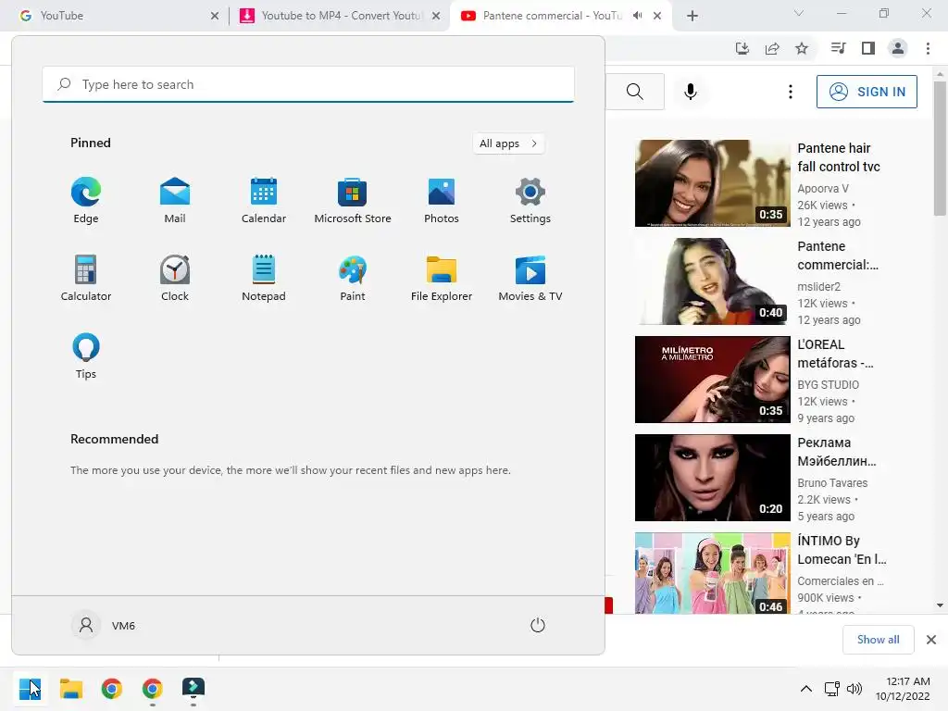Open Settings from pinned apps

coord(530,201)
